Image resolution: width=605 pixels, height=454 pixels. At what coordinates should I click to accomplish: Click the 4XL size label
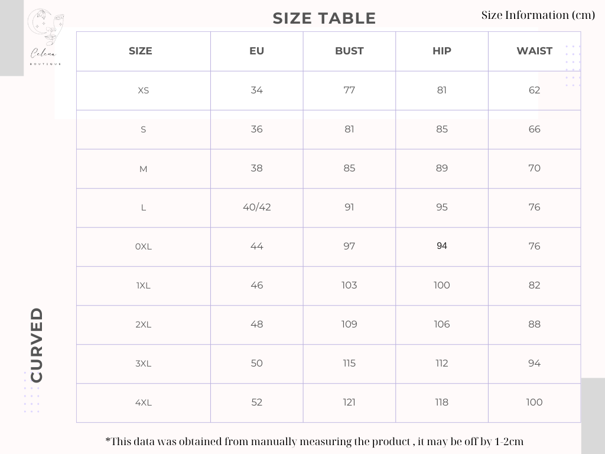click(x=143, y=403)
